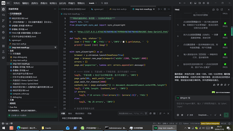Open chat history in the TRAE panel
The height and width of the screenshot is (131, 233).
[217, 9]
